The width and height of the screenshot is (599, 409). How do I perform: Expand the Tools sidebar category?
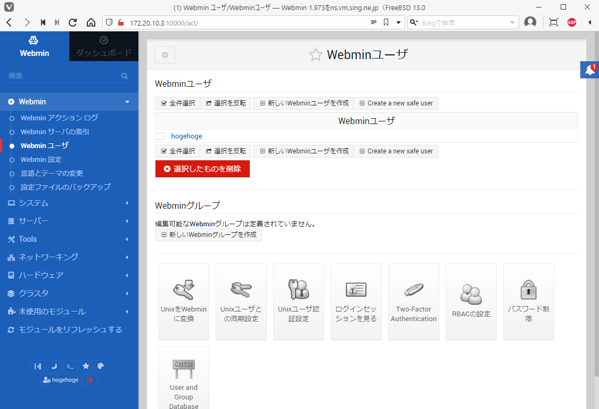click(x=69, y=239)
